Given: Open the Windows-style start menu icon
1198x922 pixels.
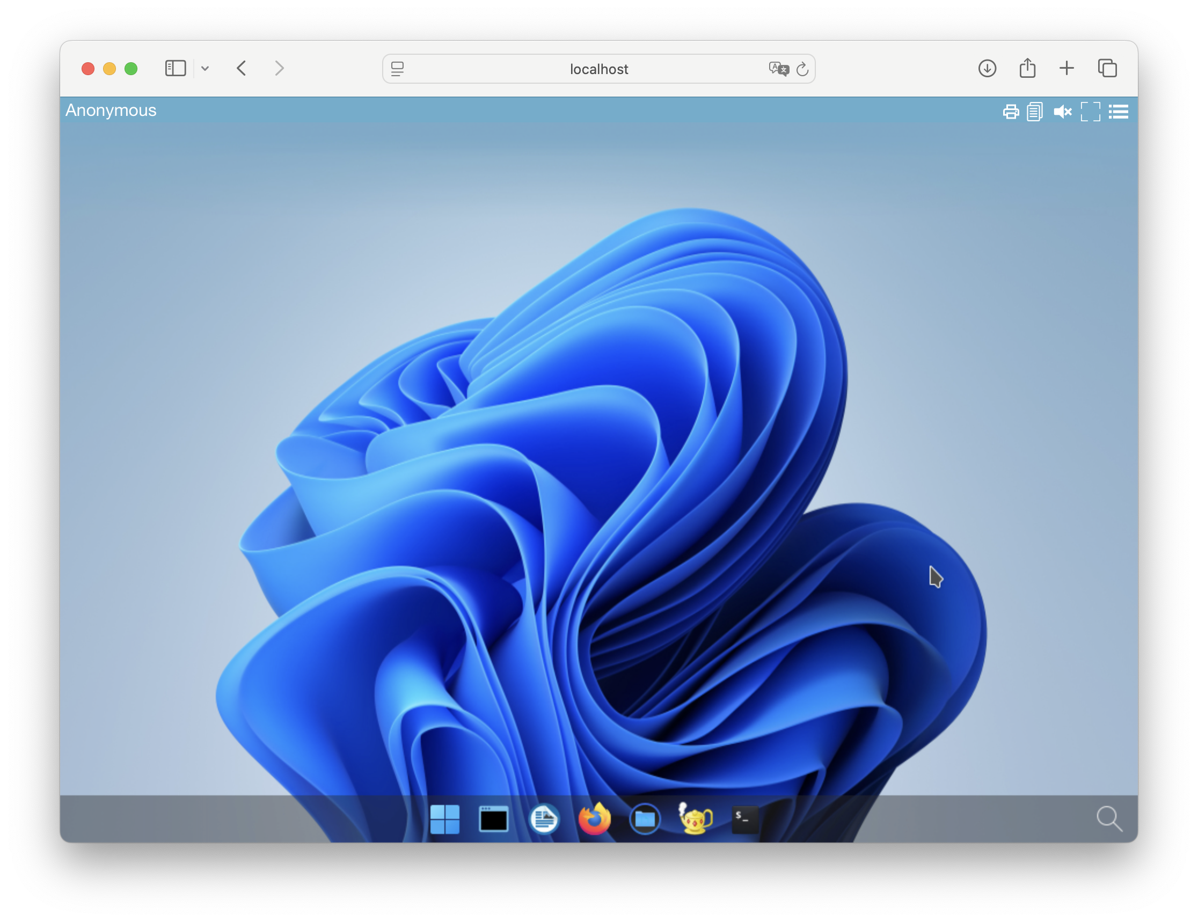Looking at the screenshot, I should click(x=444, y=819).
